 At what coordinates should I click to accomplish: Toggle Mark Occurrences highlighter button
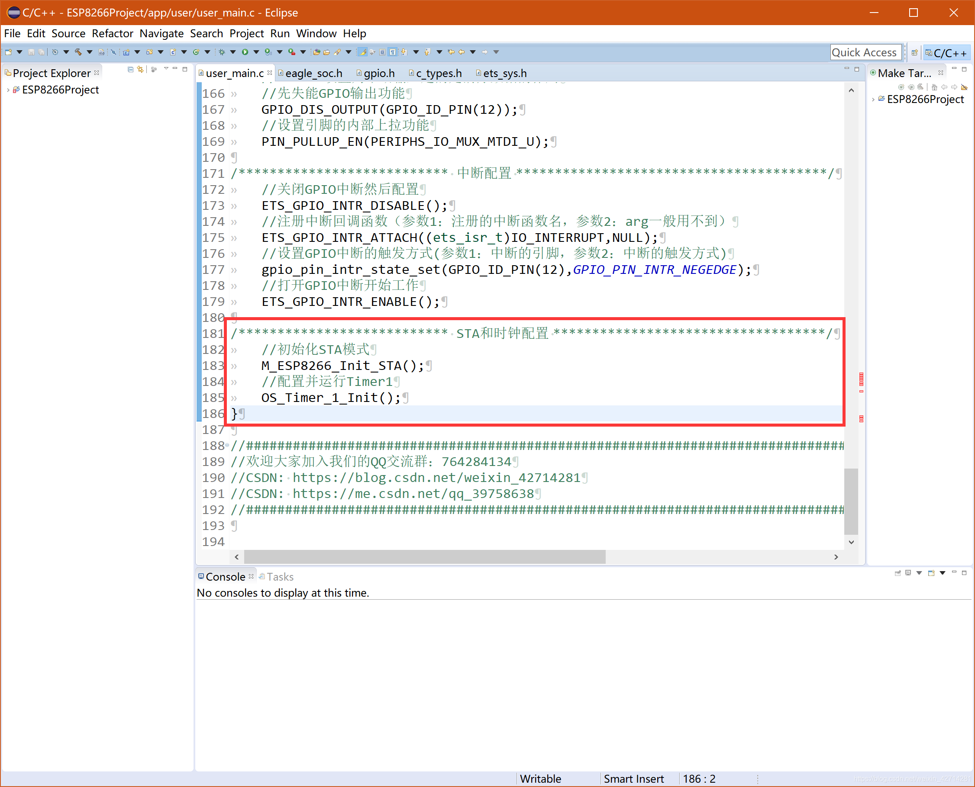coord(362,51)
